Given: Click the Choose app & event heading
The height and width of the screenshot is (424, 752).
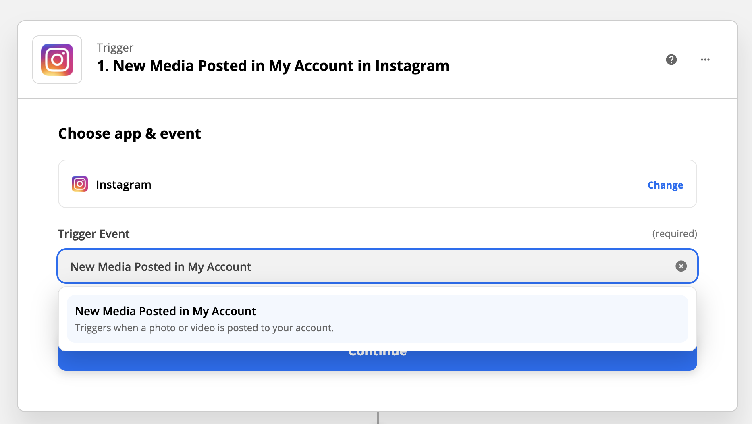Looking at the screenshot, I should (129, 134).
